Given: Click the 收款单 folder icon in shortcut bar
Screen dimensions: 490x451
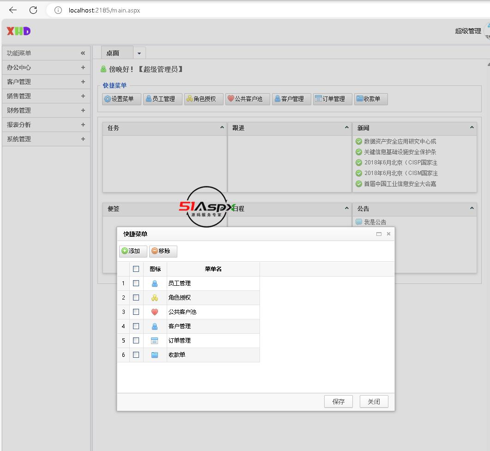Looking at the screenshot, I should [359, 99].
